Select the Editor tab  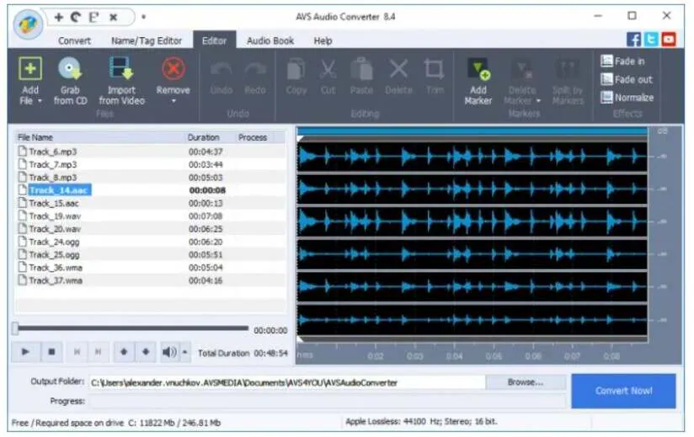214,40
